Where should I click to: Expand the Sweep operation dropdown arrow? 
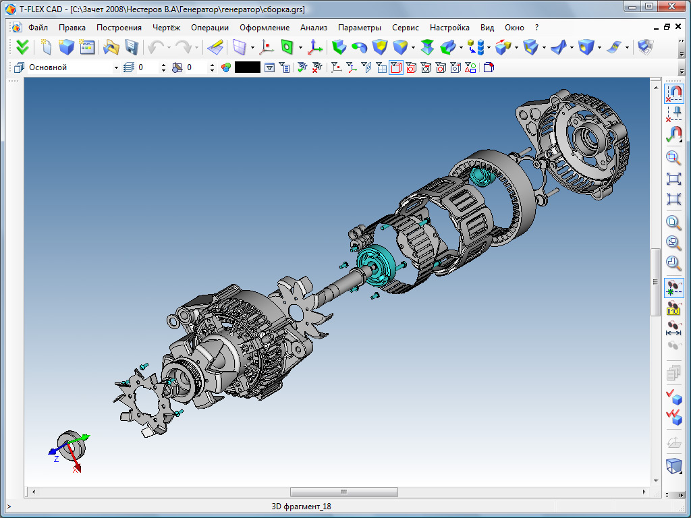461,48
